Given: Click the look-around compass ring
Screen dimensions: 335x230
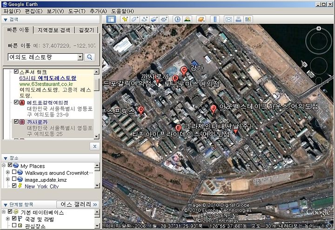Looking at the screenshot, I should (x=319, y=41).
